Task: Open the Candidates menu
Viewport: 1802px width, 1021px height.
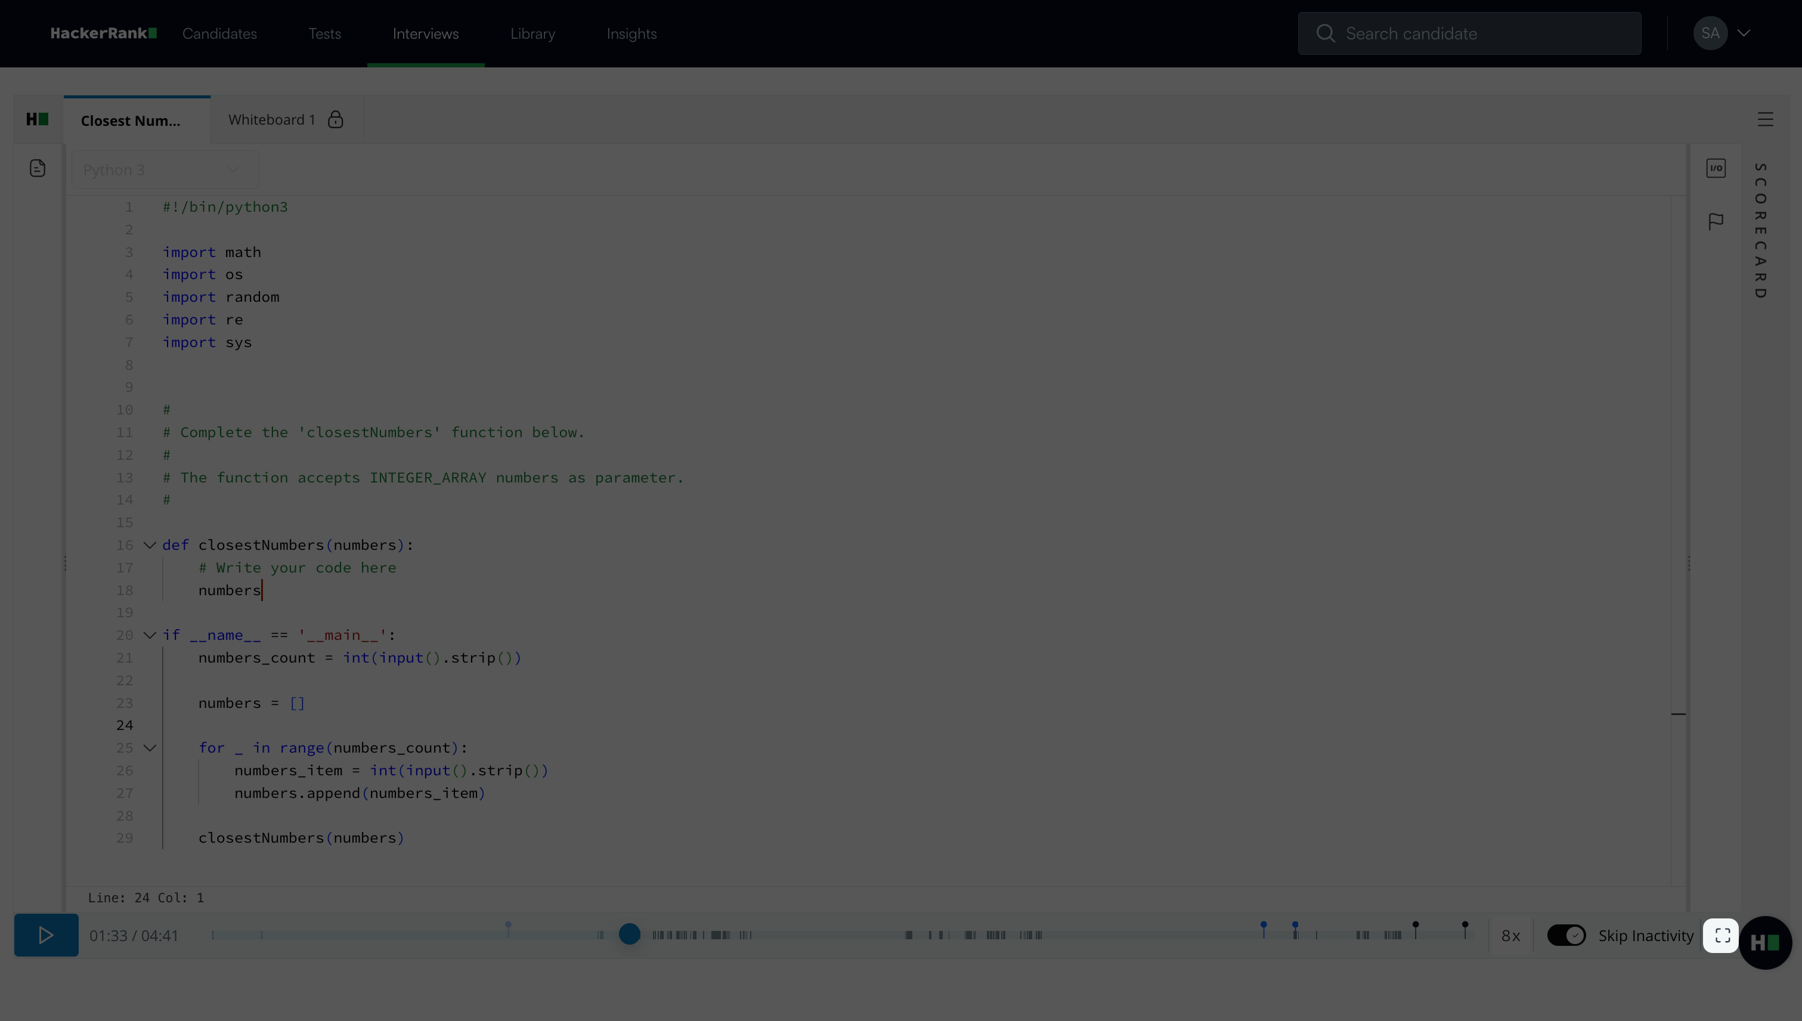Action: [219, 33]
